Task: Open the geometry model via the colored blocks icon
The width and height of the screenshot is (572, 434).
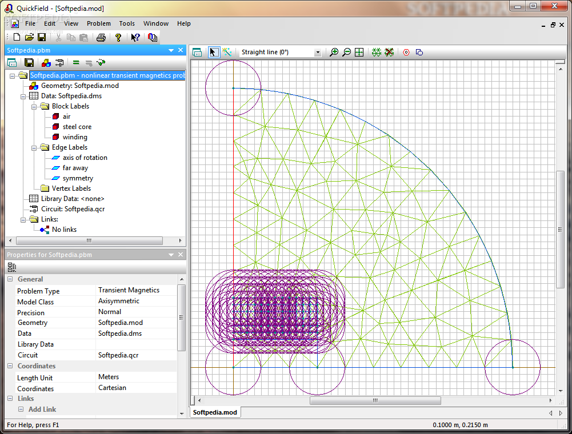Action: coord(46,63)
